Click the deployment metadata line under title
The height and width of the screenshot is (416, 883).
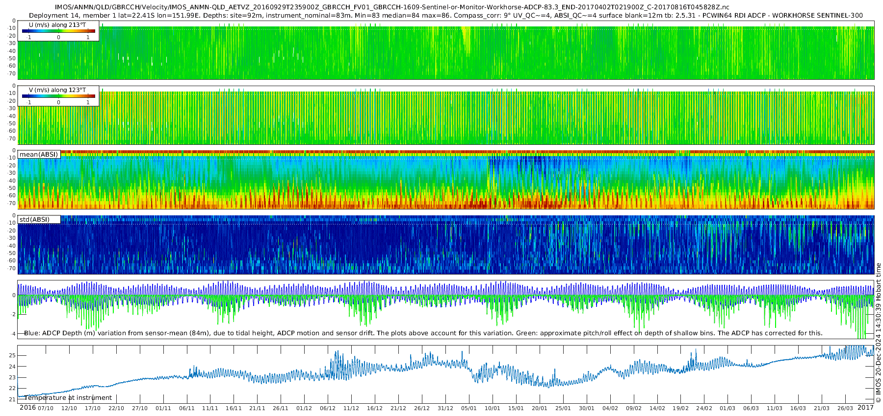[446, 15]
